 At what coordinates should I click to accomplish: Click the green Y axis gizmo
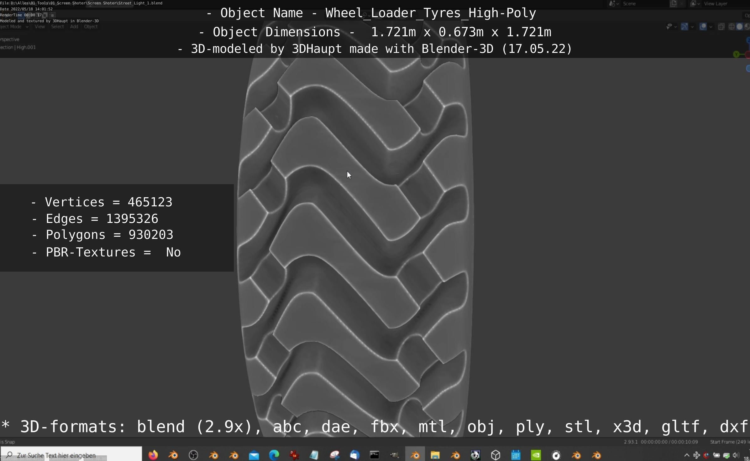point(736,54)
